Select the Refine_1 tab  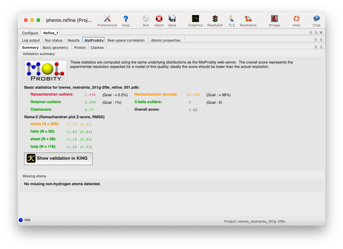50,33
